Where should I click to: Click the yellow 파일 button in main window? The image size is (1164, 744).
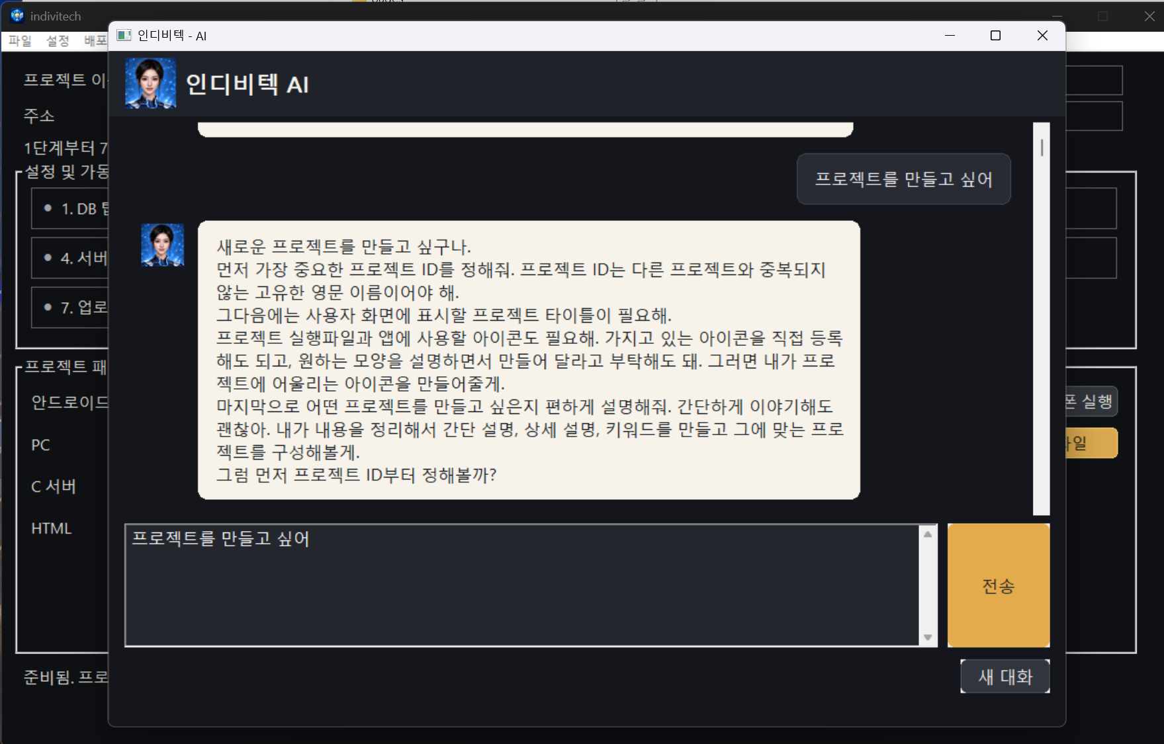click(x=1091, y=443)
